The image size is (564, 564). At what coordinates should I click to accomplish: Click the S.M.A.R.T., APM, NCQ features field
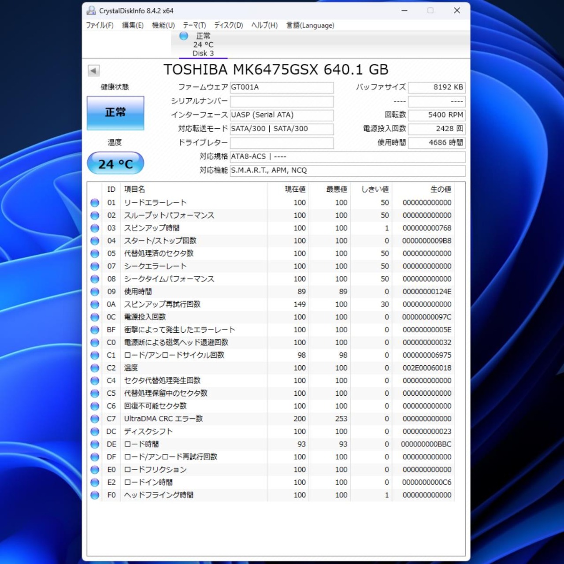pyautogui.click(x=348, y=171)
